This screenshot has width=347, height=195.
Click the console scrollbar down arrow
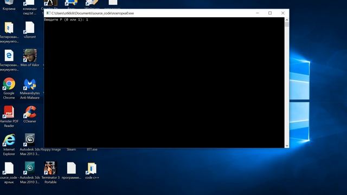(287, 146)
